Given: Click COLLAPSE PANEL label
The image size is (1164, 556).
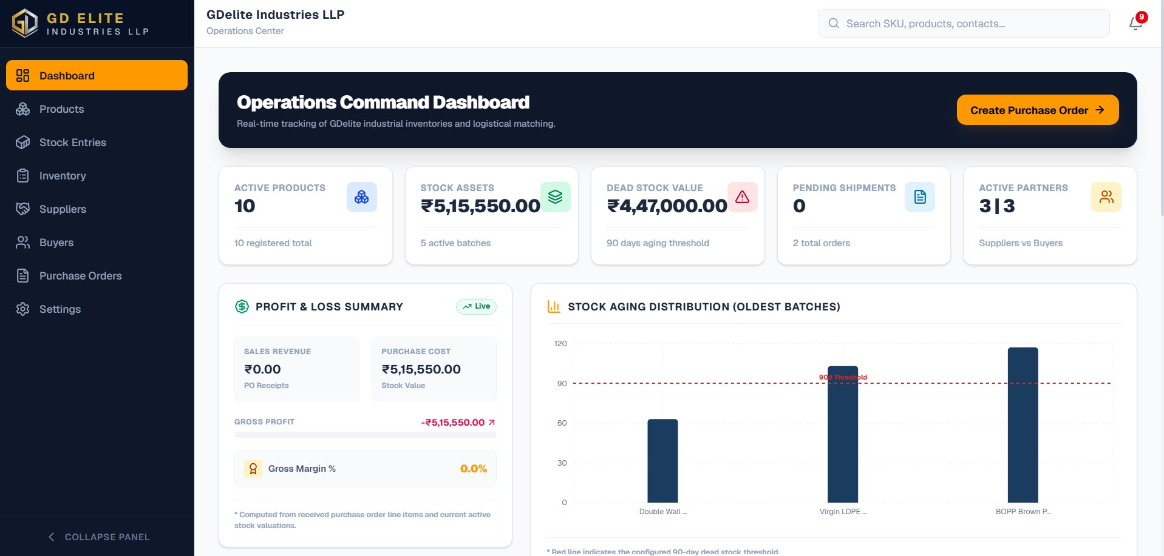Looking at the screenshot, I should pyautogui.click(x=107, y=537).
